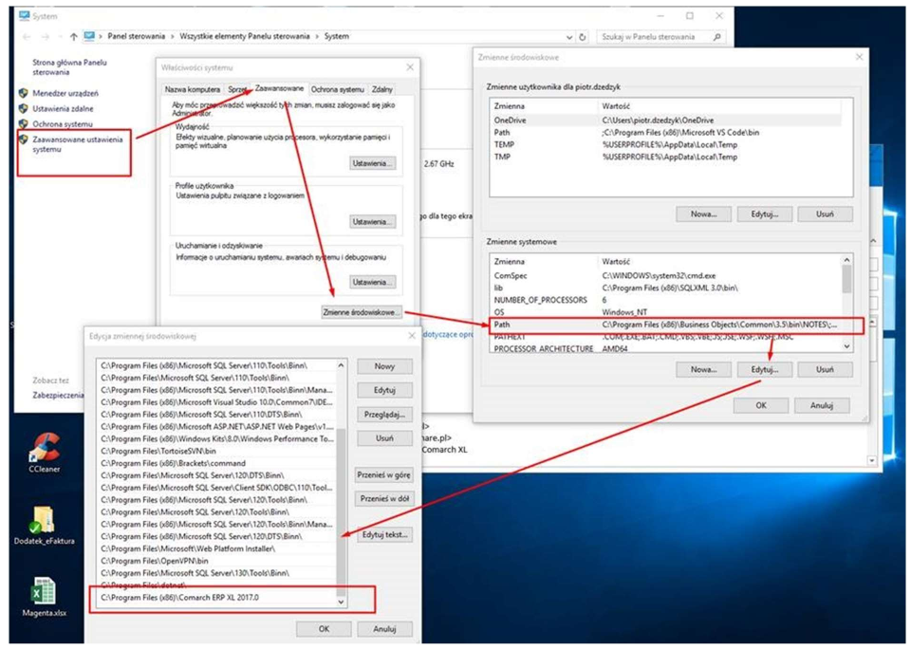This screenshot has width=911, height=650.
Task: Select the Web Platform Installer path entry
Action: (216, 548)
